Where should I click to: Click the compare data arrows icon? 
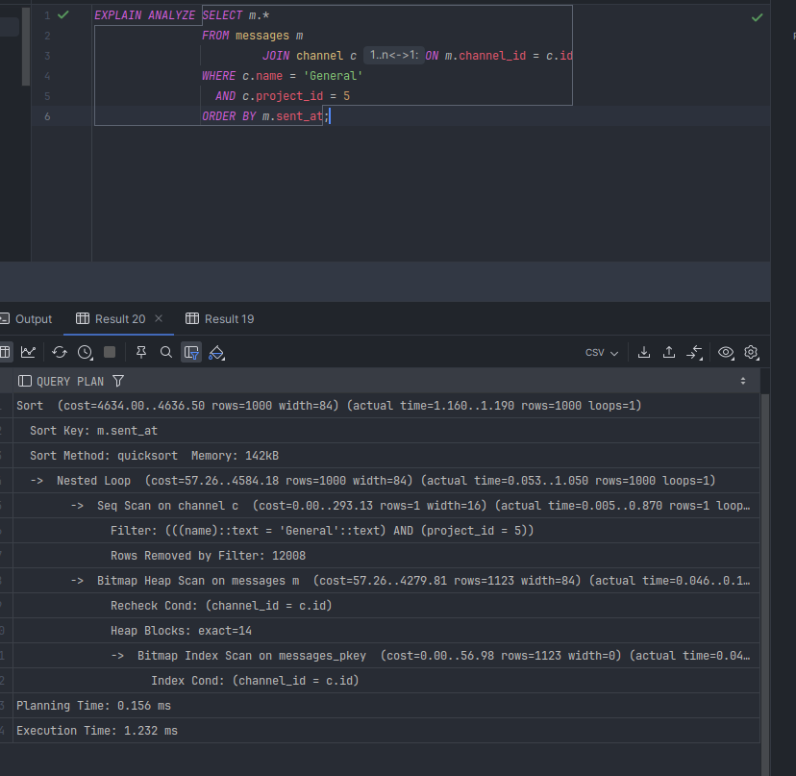(x=695, y=353)
